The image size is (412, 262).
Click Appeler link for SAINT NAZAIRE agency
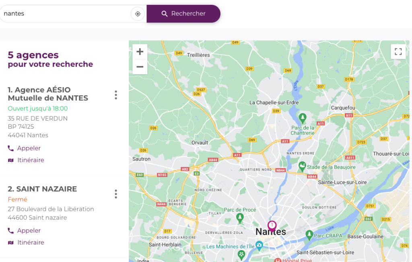pyautogui.click(x=29, y=231)
